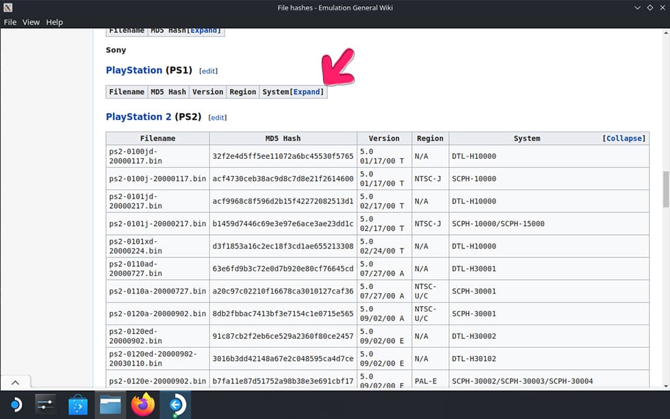Click the MD5 hash for ps2-0100j-20000117.bin

coord(283,179)
